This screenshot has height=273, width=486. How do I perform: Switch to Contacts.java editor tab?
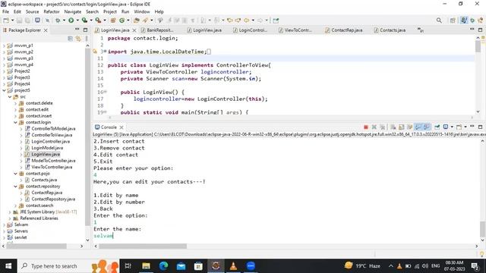click(x=390, y=30)
